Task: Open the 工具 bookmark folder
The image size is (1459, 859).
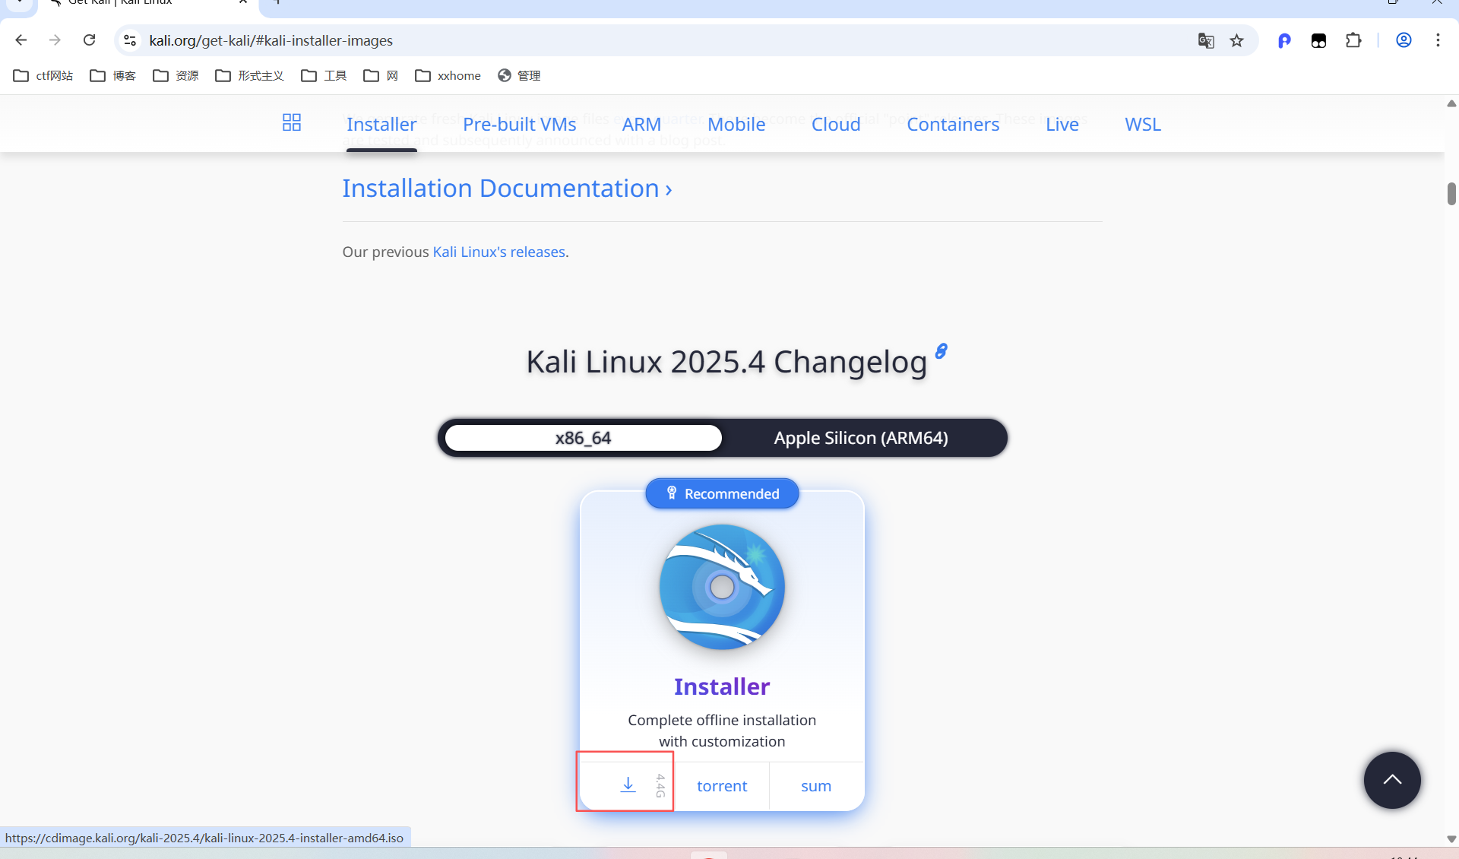Action: (x=324, y=75)
